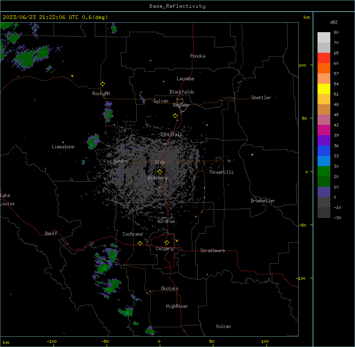
Task: Click the Ponoka city label
Action: click(198, 56)
